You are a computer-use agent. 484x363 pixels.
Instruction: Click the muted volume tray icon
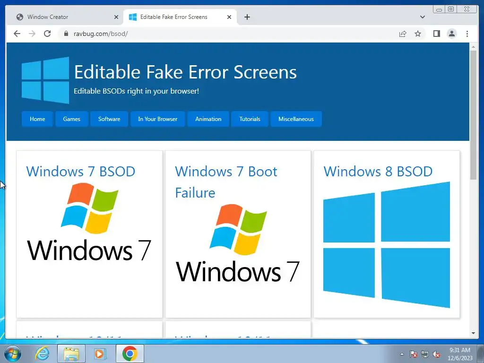click(436, 354)
